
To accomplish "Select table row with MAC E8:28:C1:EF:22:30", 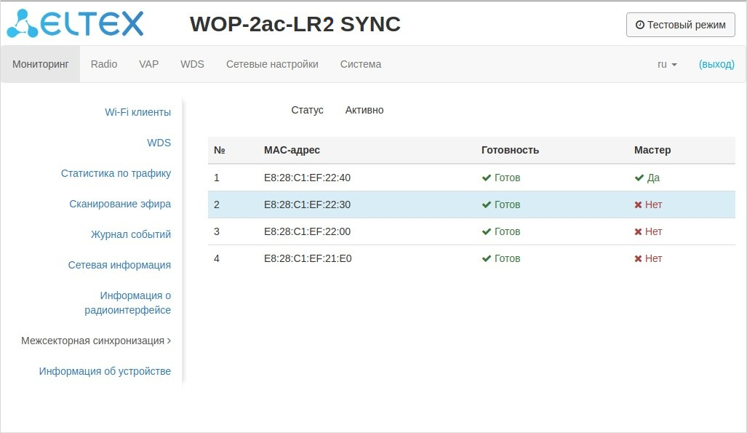I will point(307,204).
